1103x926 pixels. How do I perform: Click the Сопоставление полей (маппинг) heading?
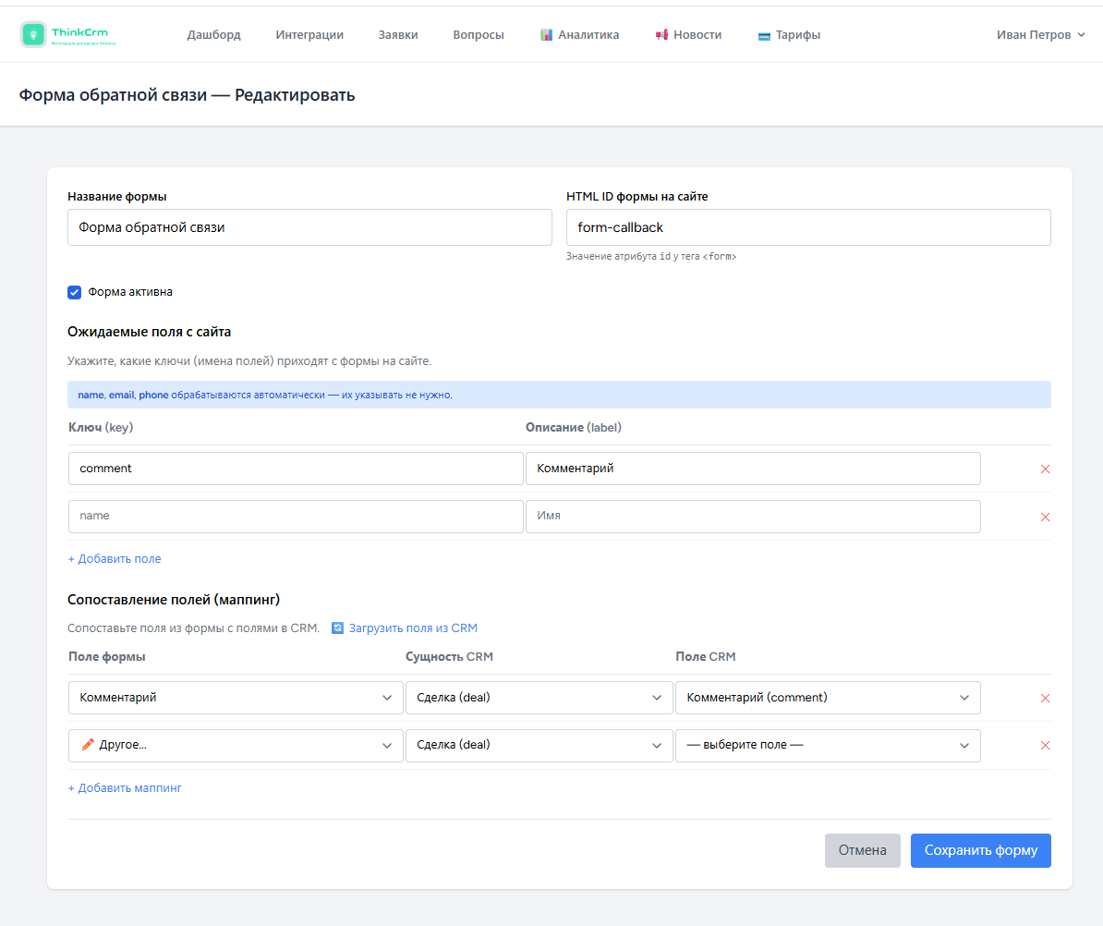174,600
